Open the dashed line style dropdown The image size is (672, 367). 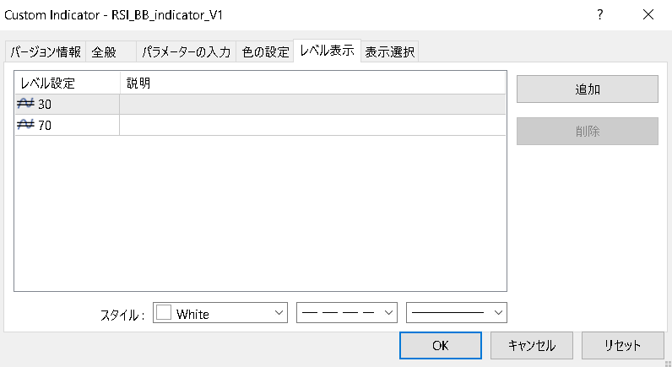(347, 313)
